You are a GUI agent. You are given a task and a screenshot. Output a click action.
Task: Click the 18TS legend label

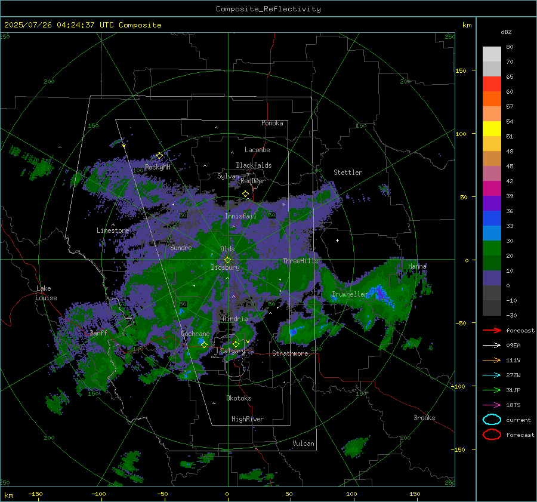513,405
